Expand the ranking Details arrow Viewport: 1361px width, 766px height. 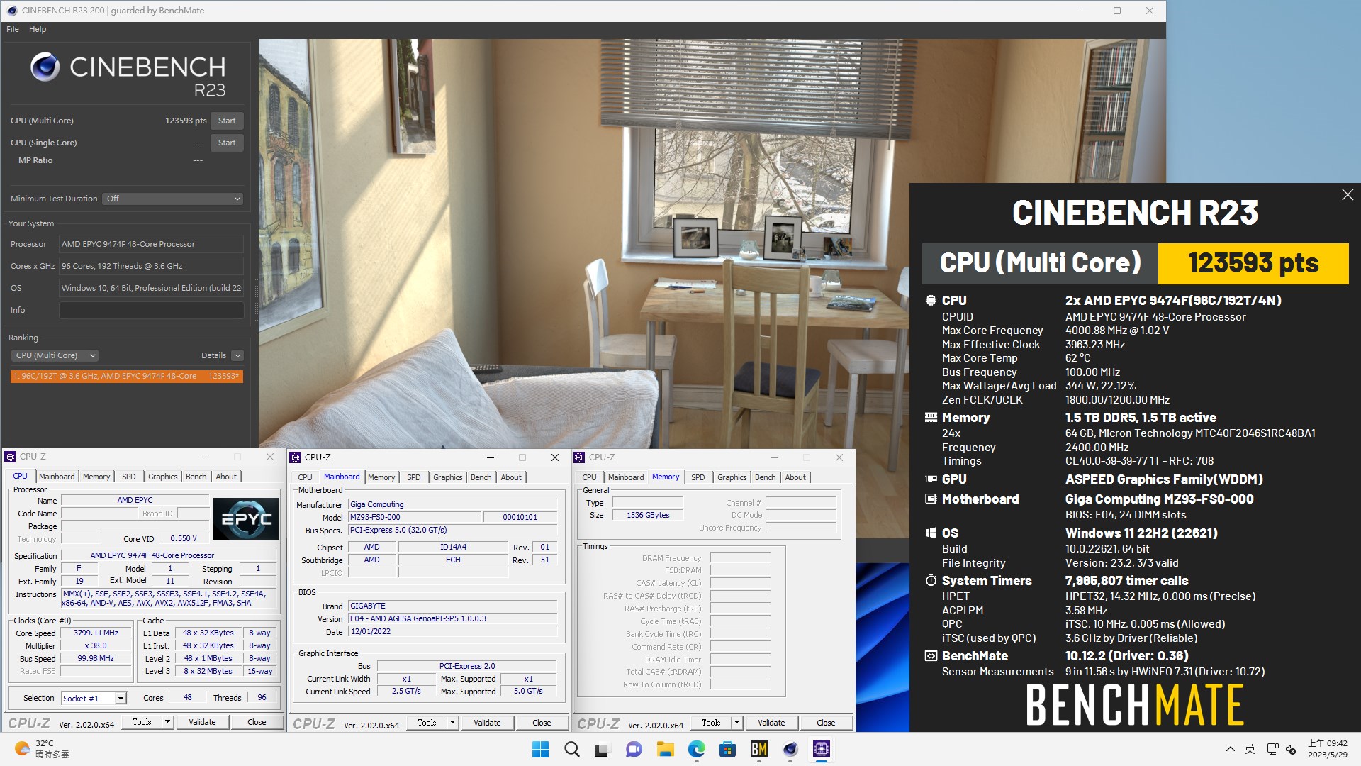point(237,355)
